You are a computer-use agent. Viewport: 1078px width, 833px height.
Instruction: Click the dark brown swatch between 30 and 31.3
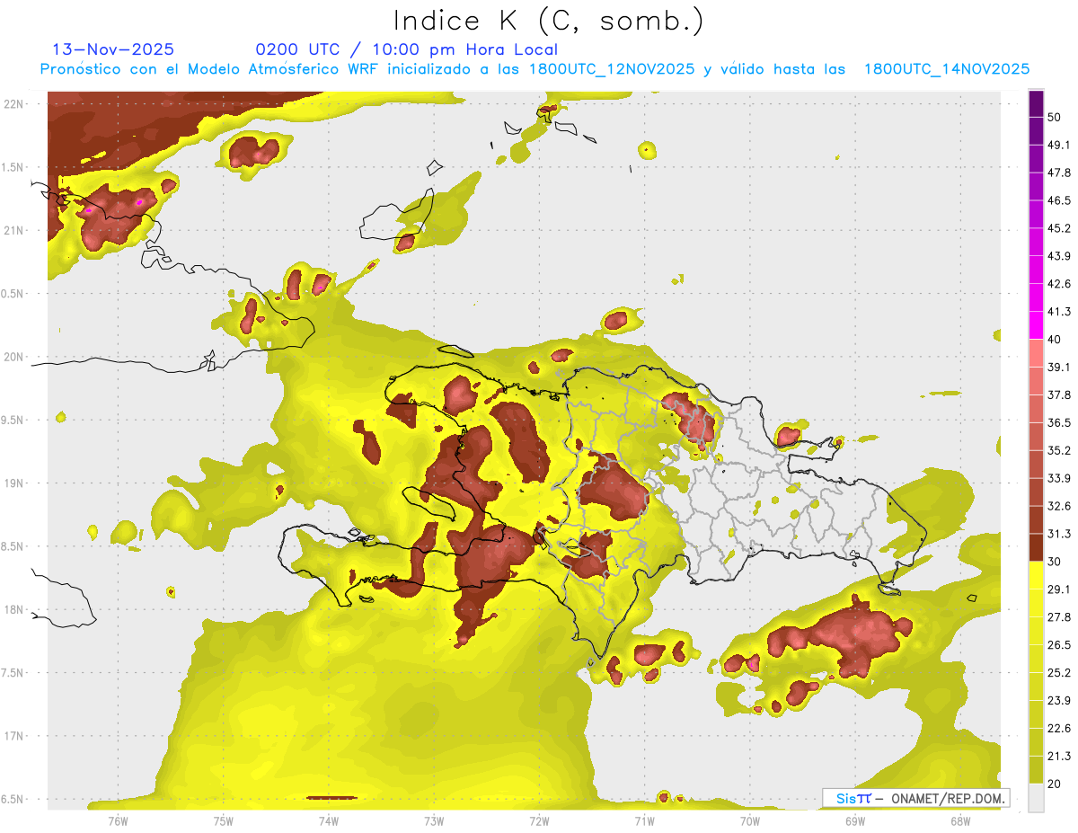1036,548
